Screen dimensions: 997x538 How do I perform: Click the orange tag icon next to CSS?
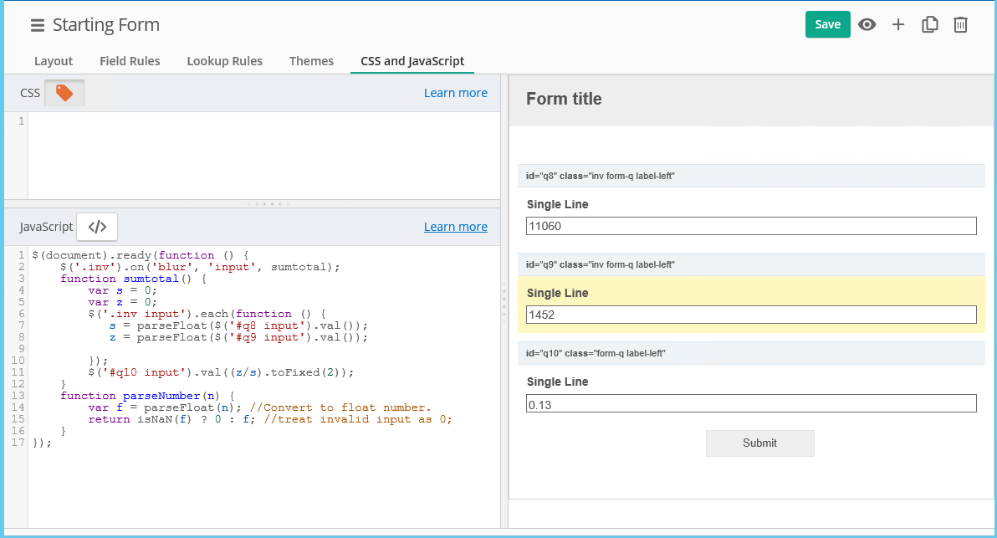[64, 93]
